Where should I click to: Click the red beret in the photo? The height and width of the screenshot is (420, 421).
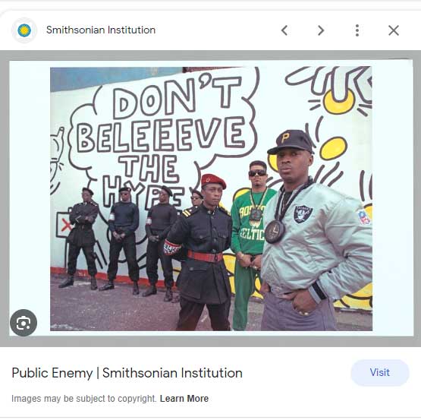[x=213, y=181]
